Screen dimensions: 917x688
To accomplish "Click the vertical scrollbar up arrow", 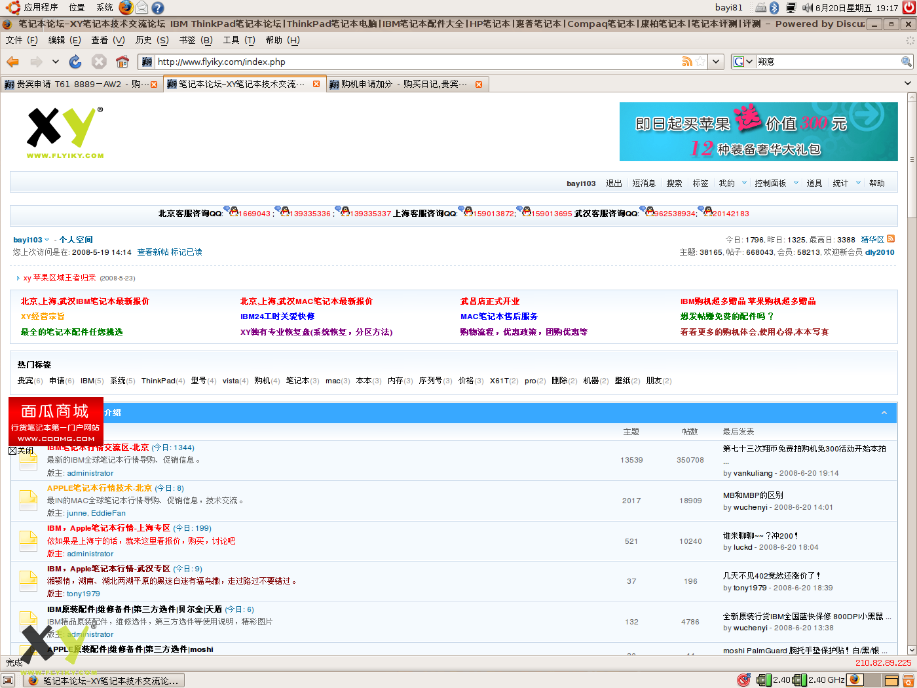I will pos(912,97).
